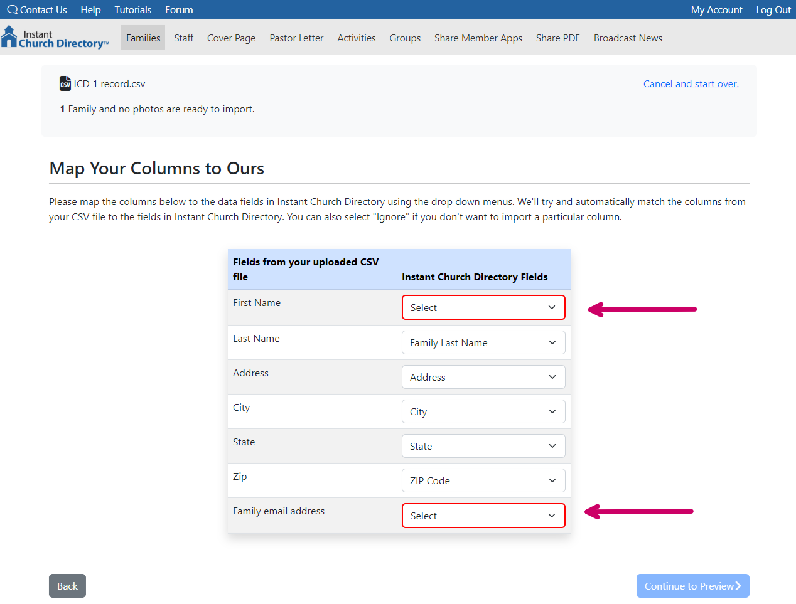
Task: Open the Cover Page tab
Action: [231, 38]
